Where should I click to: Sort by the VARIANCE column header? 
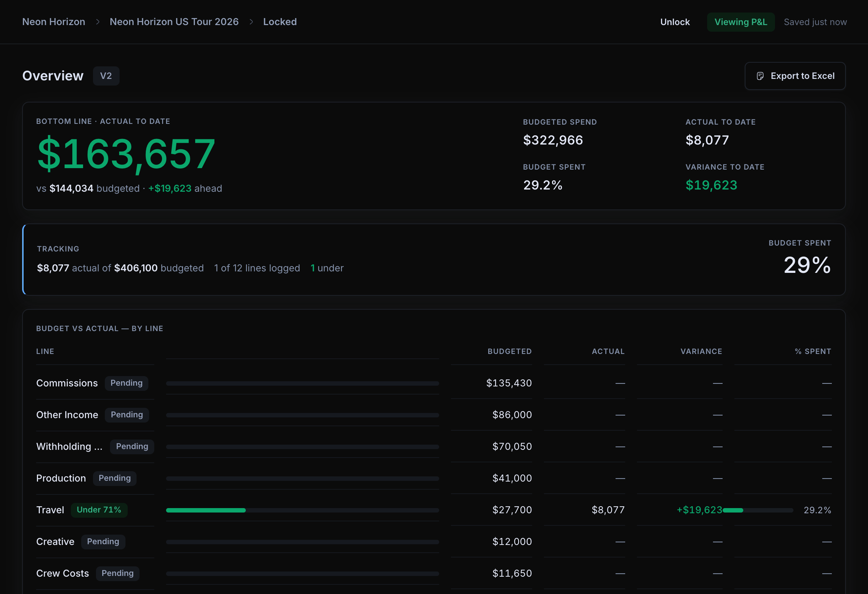(701, 351)
